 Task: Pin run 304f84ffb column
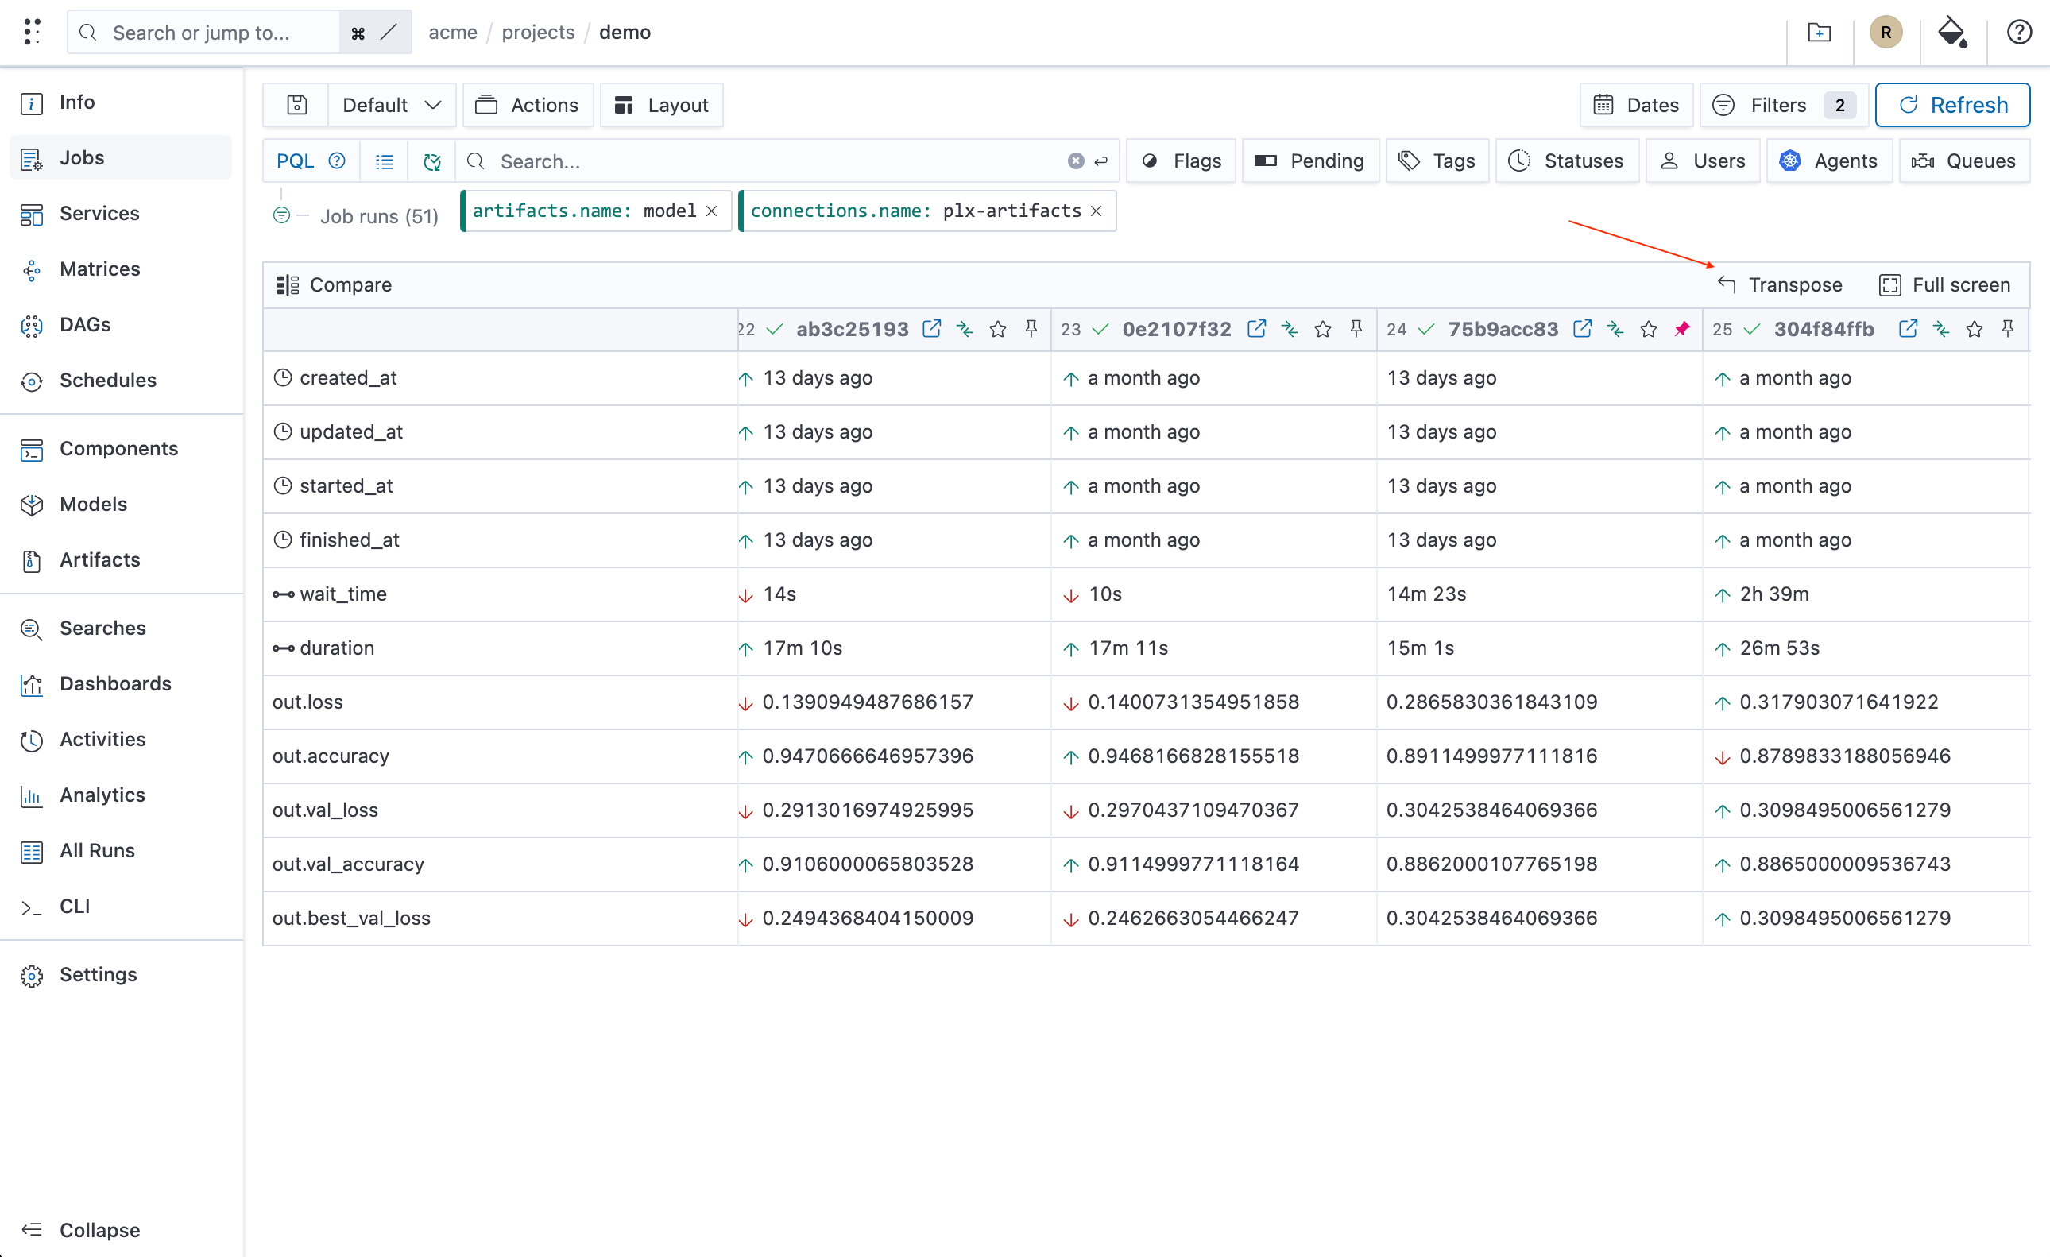[2007, 329]
